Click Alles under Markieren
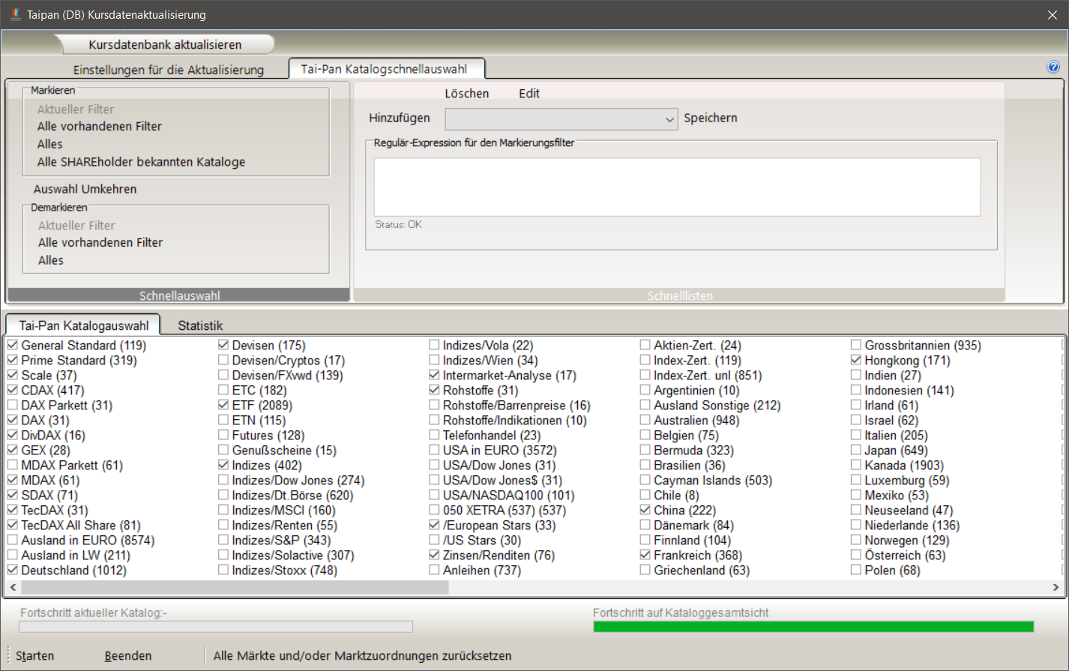 click(x=50, y=144)
